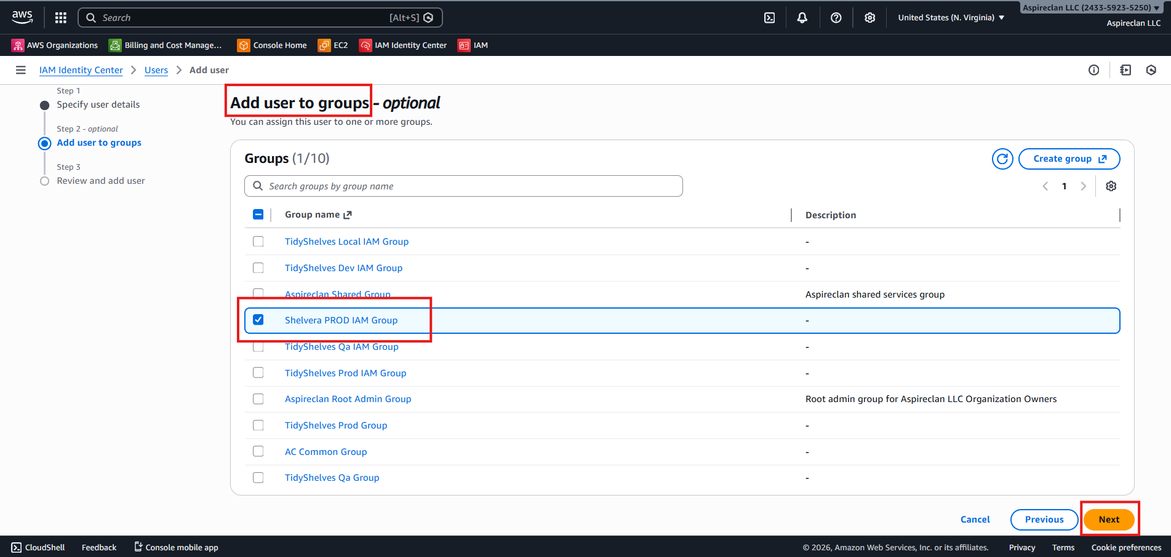Open the TidyShelves Dev IAM Group link
The width and height of the screenshot is (1171, 557).
[x=343, y=268]
